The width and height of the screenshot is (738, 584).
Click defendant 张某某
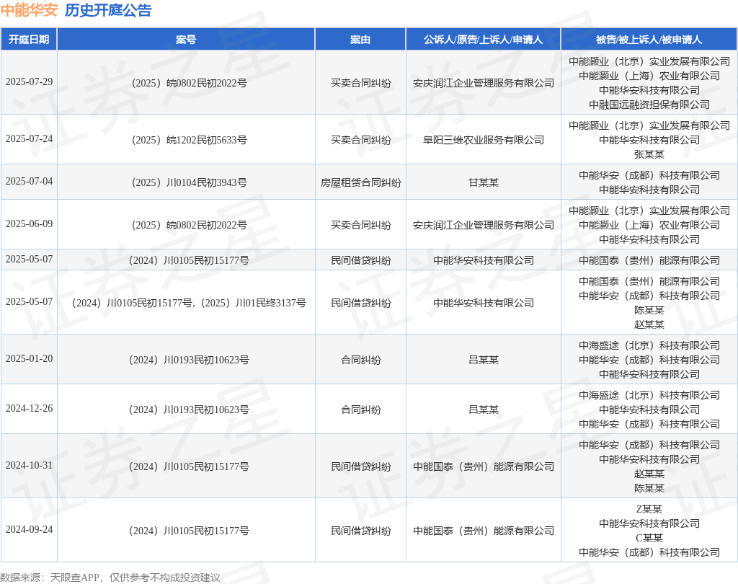649,154
